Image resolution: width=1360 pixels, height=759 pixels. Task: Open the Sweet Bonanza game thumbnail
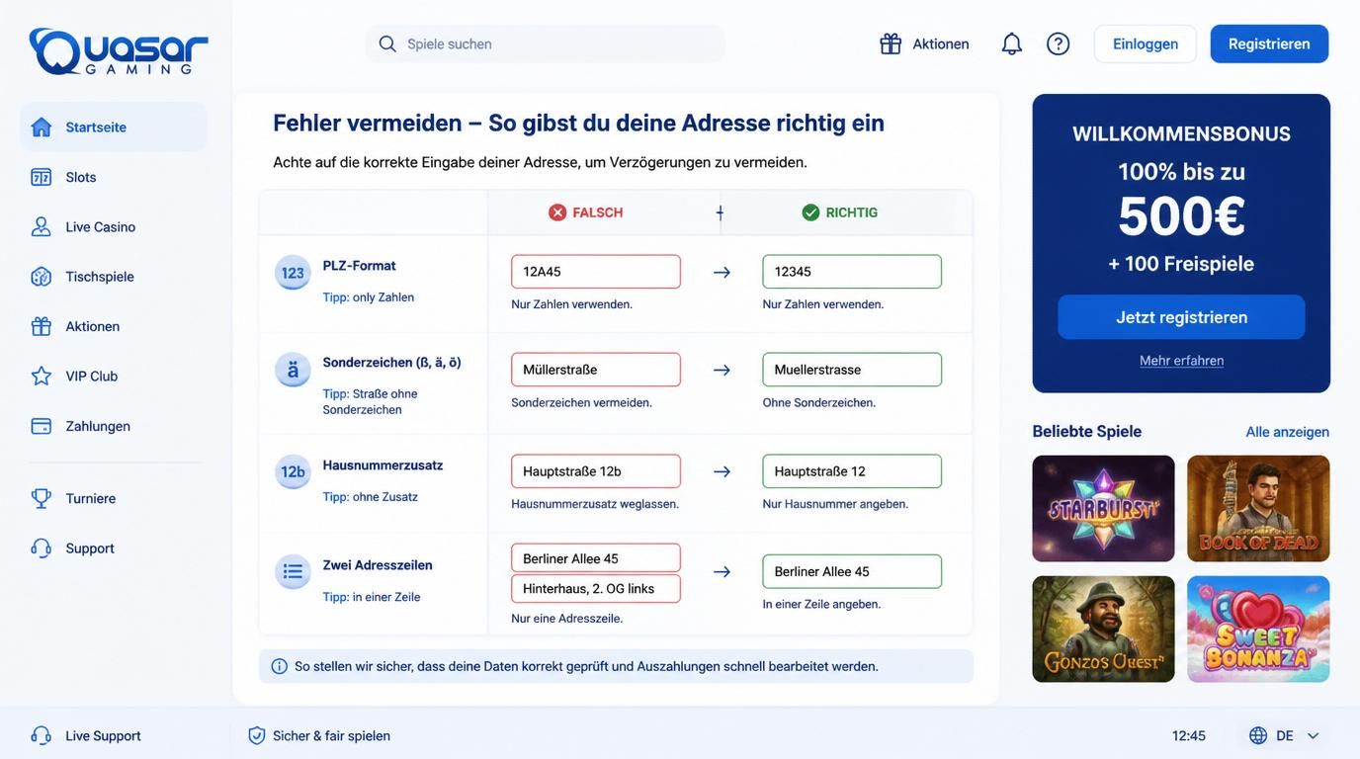click(x=1258, y=629)
